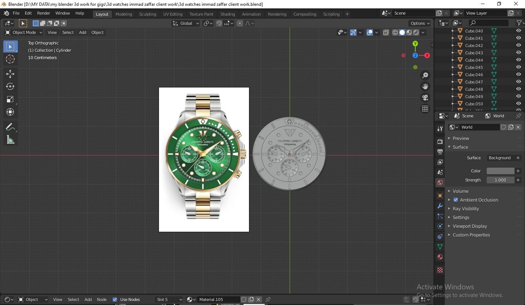
Task: Open the Render menu
Action: [x=43, y=13]
